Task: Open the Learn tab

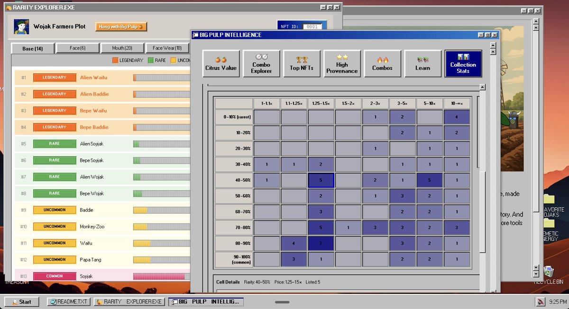Action: [x=422, y=63]
